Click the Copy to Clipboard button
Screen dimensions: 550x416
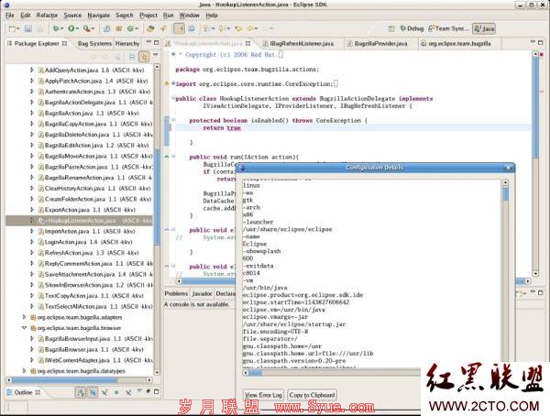(x=312, y=395)
